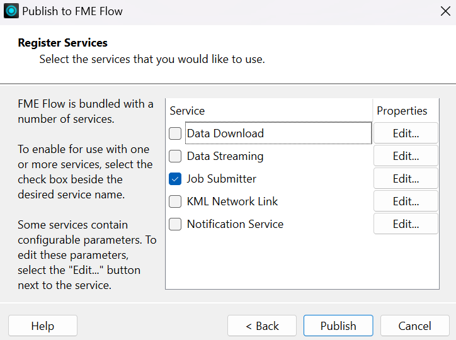
Task: Select the KML Network Link row label
Action: [x=232, y=201]
